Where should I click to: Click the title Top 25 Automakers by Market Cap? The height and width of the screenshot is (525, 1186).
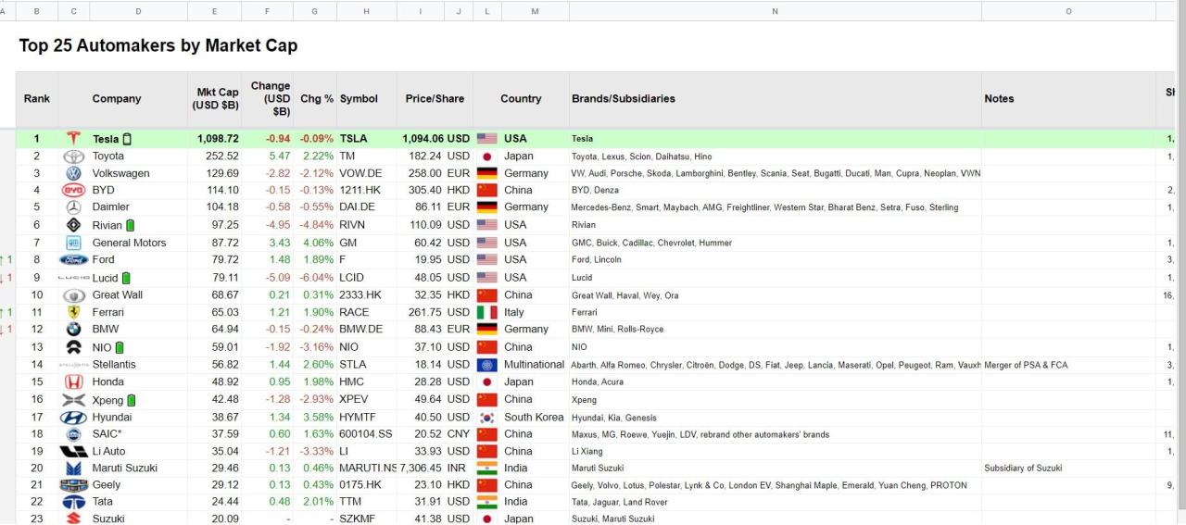point(158,45)
